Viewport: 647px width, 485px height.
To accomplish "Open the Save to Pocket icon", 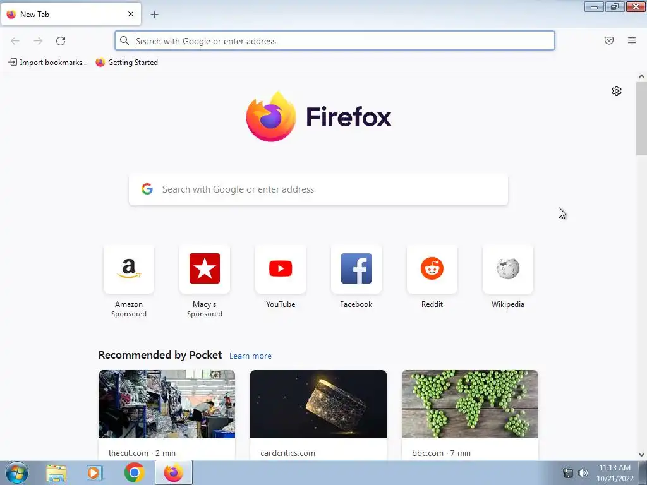I will [609, 40].
